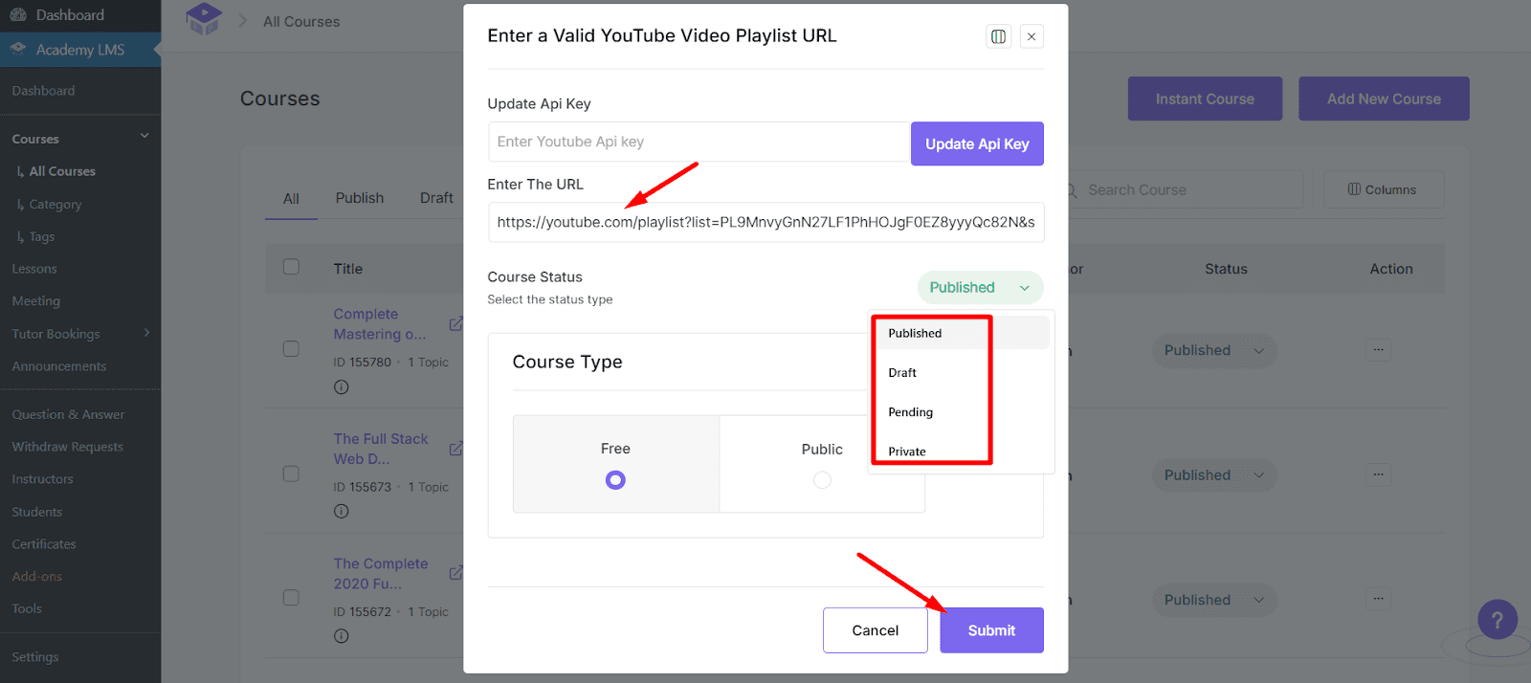This screenshot has height=683, width=1531.
Task: Open the help question-mark bubble
Action: click(x=1496, y=620)
